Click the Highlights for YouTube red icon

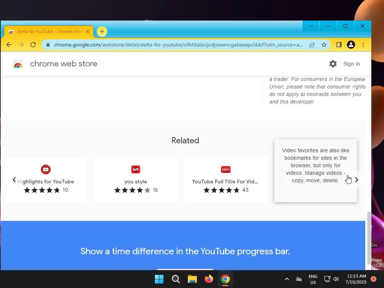pos(45,169)
